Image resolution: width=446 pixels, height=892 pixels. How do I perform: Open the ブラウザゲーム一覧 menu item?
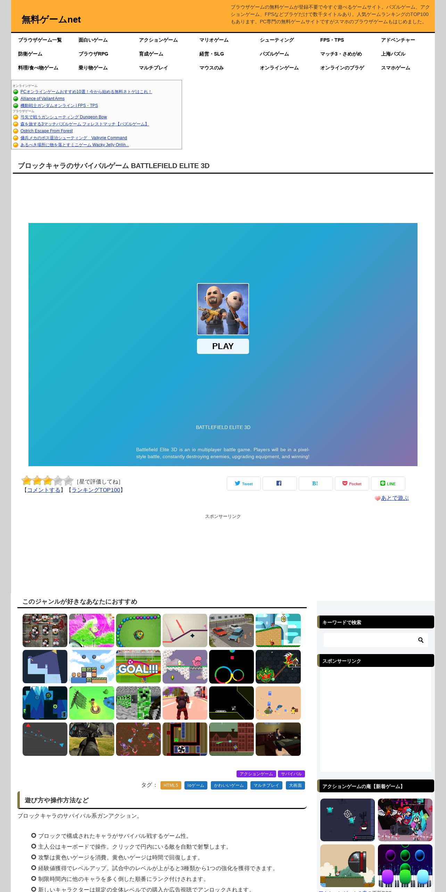pyautogui.click(x=40, y=40)
